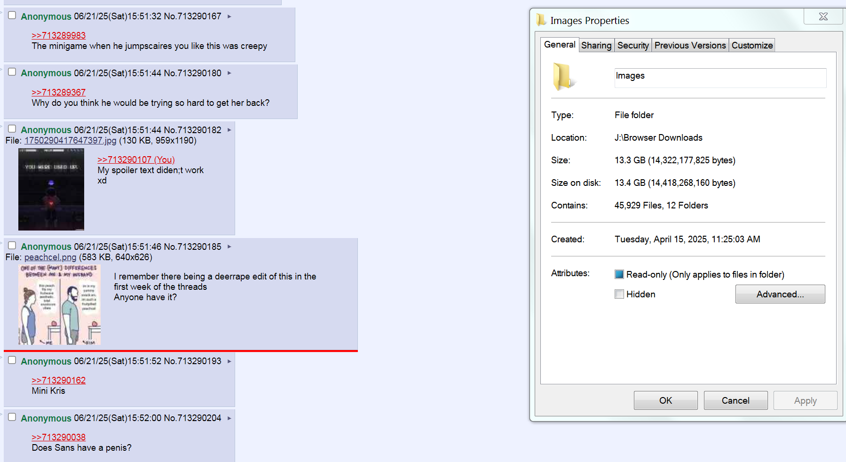This screenshot has height=462, width=846.
Task: Click post number No.713290167
Action: [x=192, y=16]
